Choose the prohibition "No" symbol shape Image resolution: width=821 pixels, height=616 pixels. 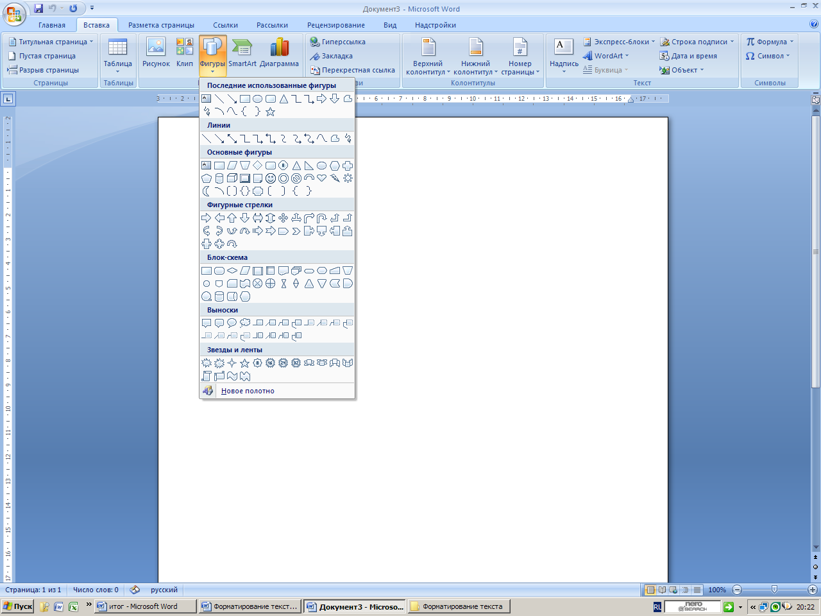296,178
